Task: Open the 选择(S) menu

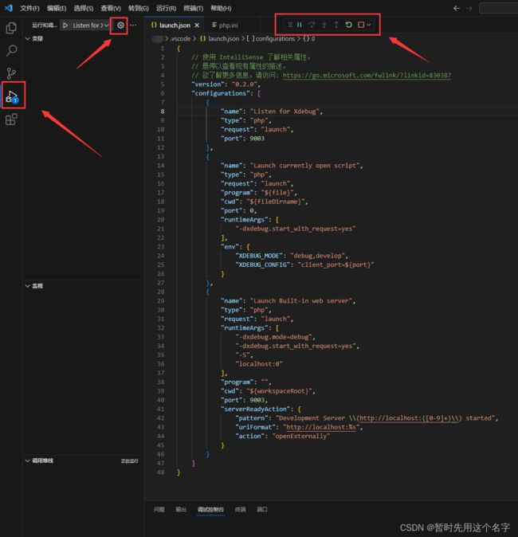Action: pos(83,8)
